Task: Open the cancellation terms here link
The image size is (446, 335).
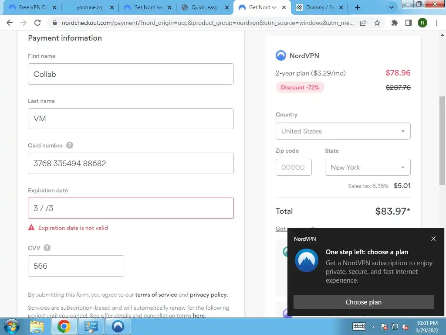Action: click(199, 315)
